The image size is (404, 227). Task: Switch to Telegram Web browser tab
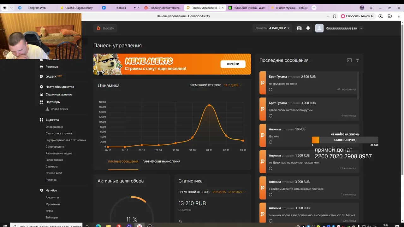[x=37, y=8]
